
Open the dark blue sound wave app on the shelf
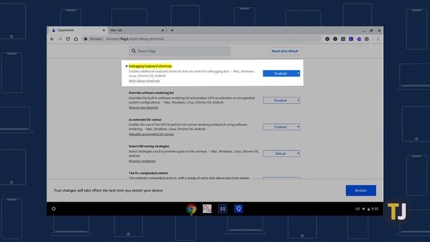tap(222, 209)
